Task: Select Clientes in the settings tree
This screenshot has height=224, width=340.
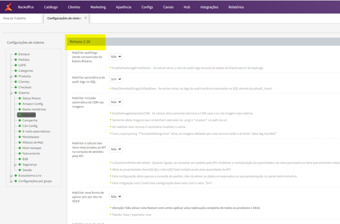Action: pos(24,82)
